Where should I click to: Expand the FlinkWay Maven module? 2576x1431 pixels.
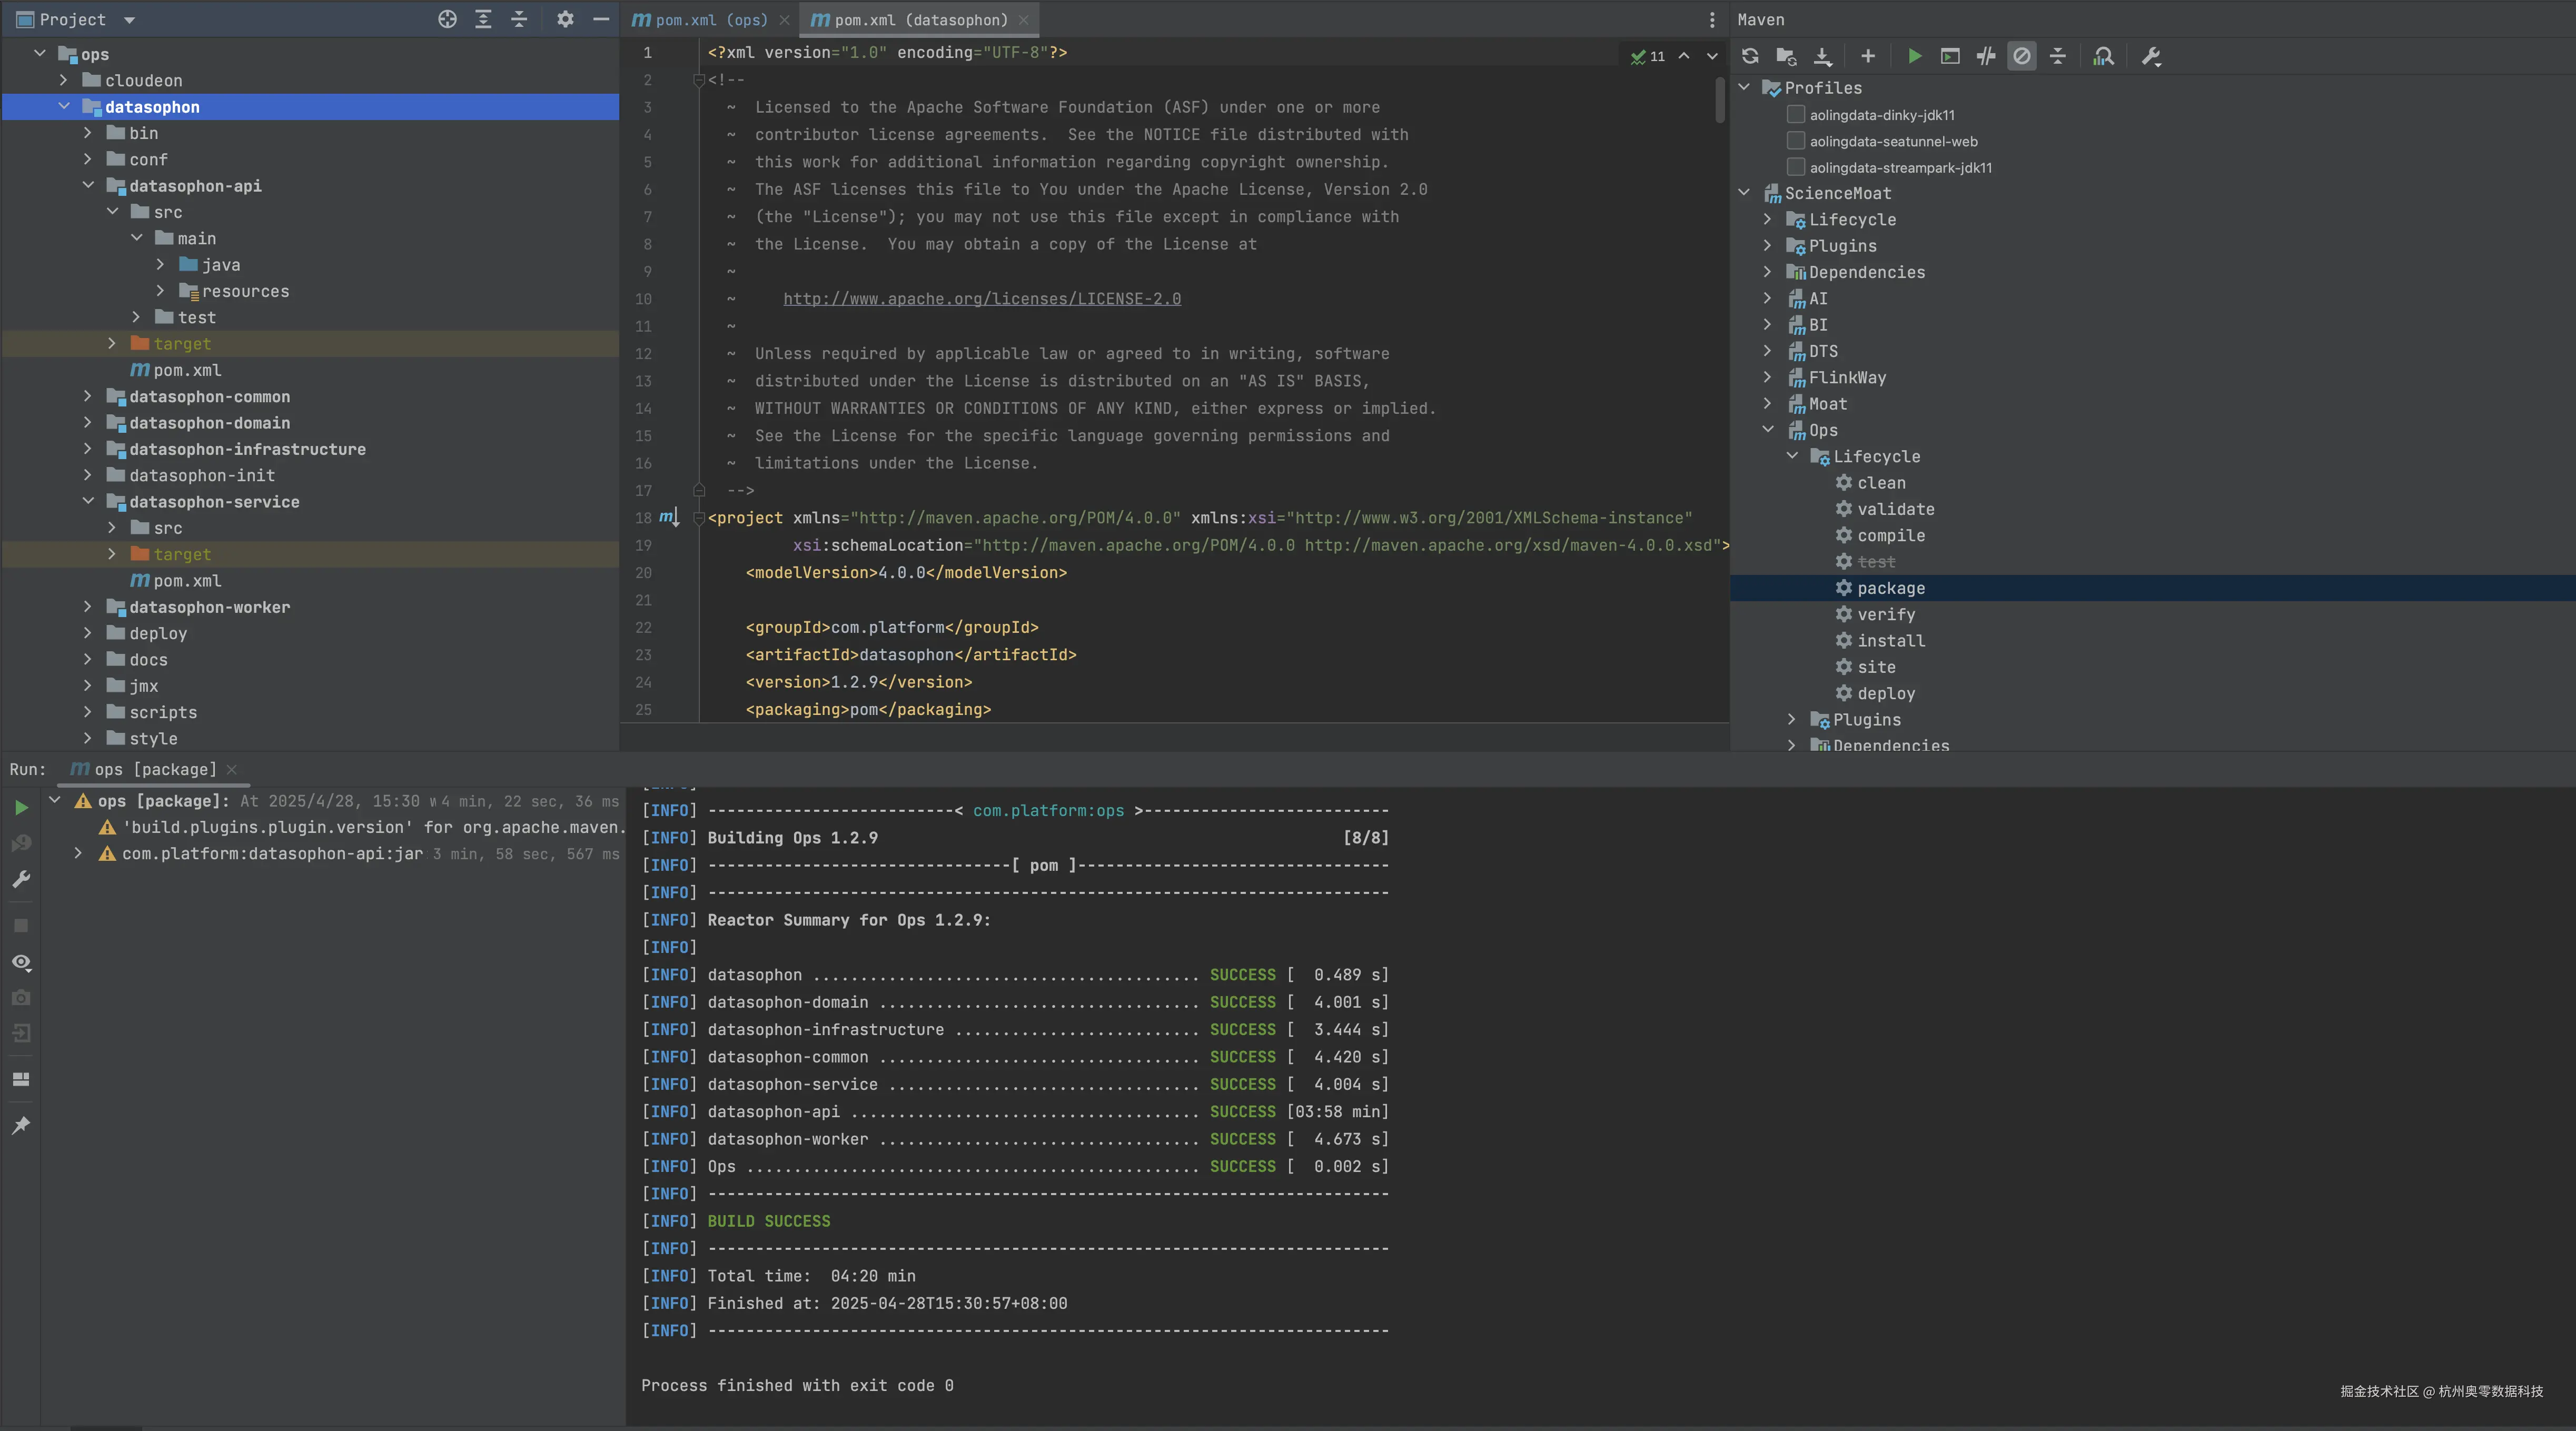[x=1768, y=377]
